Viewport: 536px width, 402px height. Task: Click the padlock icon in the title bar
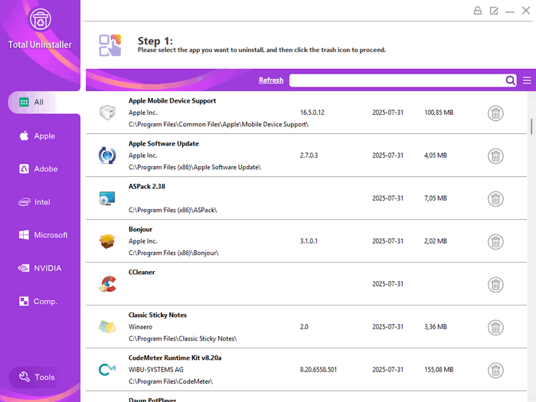pyautogui.click(x=477, y=11)
